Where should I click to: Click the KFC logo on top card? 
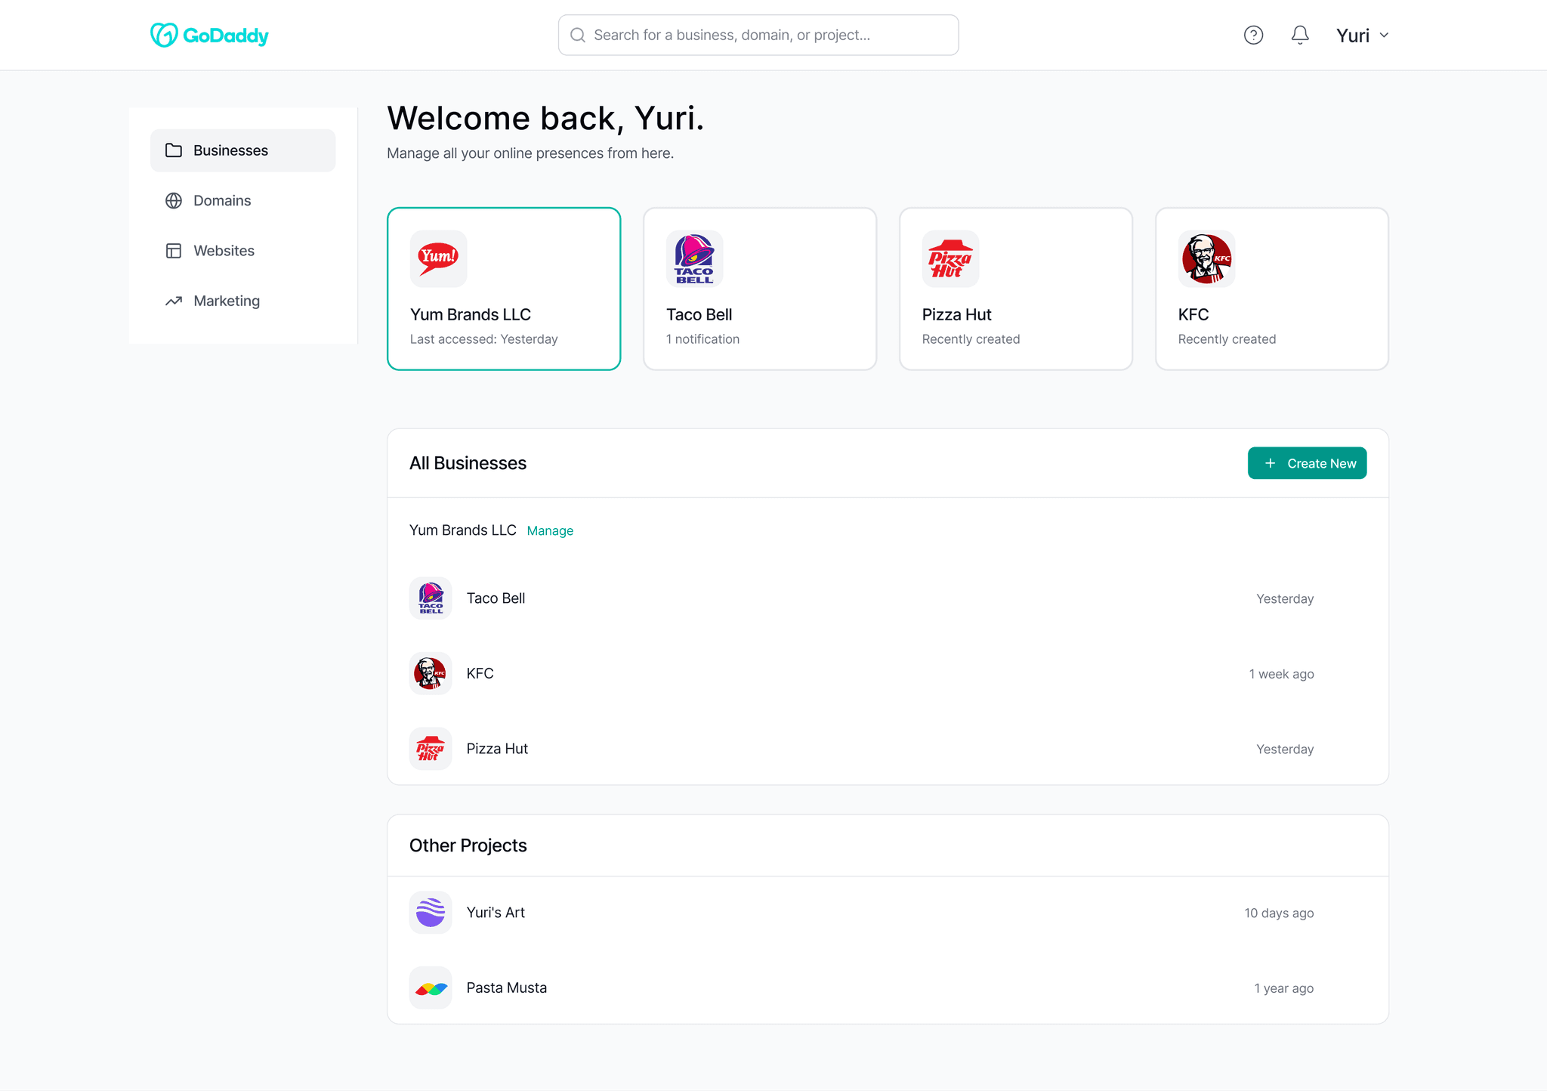1206,258
